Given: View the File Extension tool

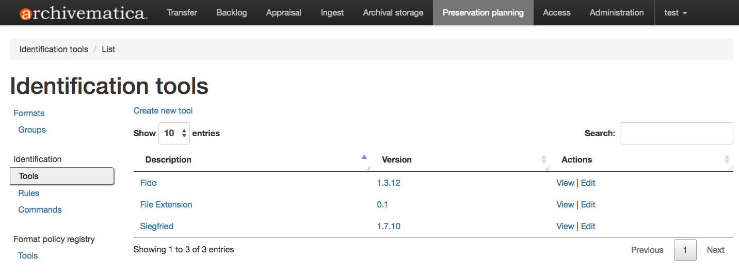Looking at the screenshot, I should pyautogui.click(x=565, y=204).
